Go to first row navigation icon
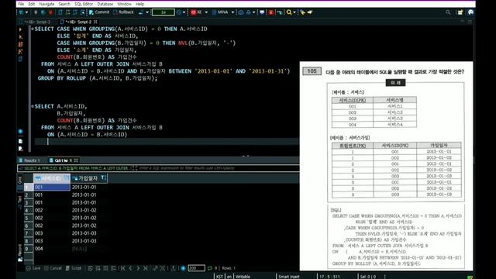The image size is (496, 279). click(x=122, y=268)
